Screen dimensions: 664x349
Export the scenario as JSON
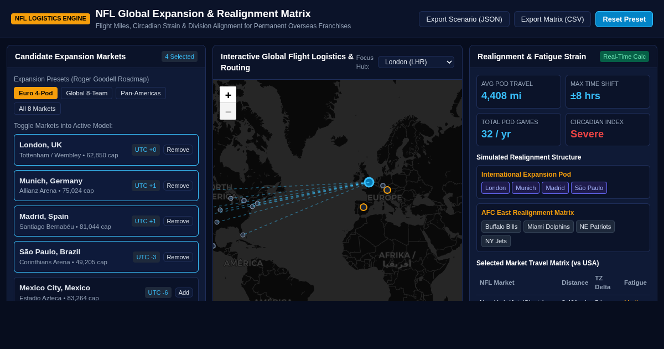(x=464, y=19)
